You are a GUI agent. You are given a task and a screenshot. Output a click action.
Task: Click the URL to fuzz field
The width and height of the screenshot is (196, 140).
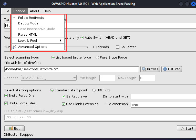tap(100, 117)
